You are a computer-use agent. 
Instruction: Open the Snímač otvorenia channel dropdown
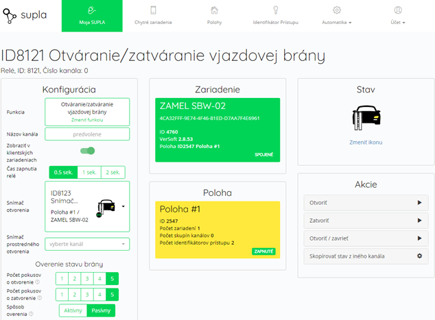87,206
